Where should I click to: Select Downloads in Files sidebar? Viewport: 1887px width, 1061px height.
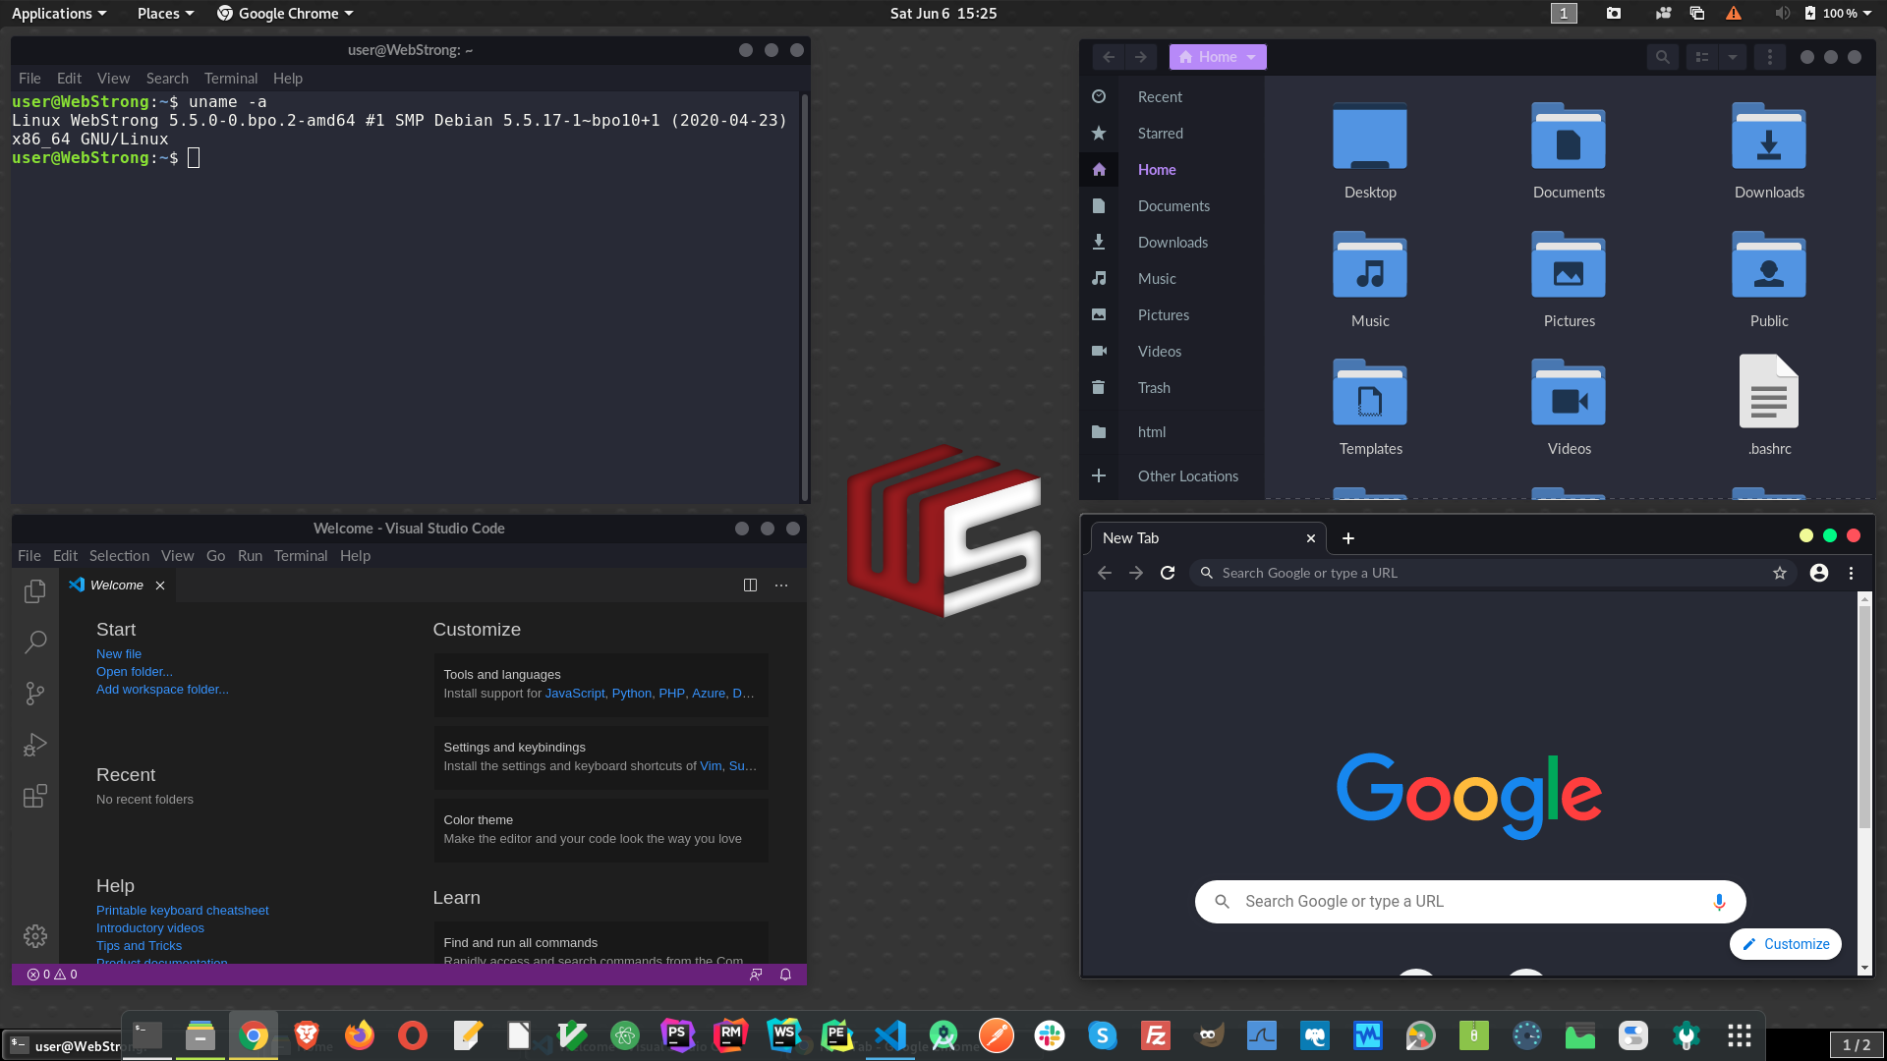click(x=1172, y=243)
